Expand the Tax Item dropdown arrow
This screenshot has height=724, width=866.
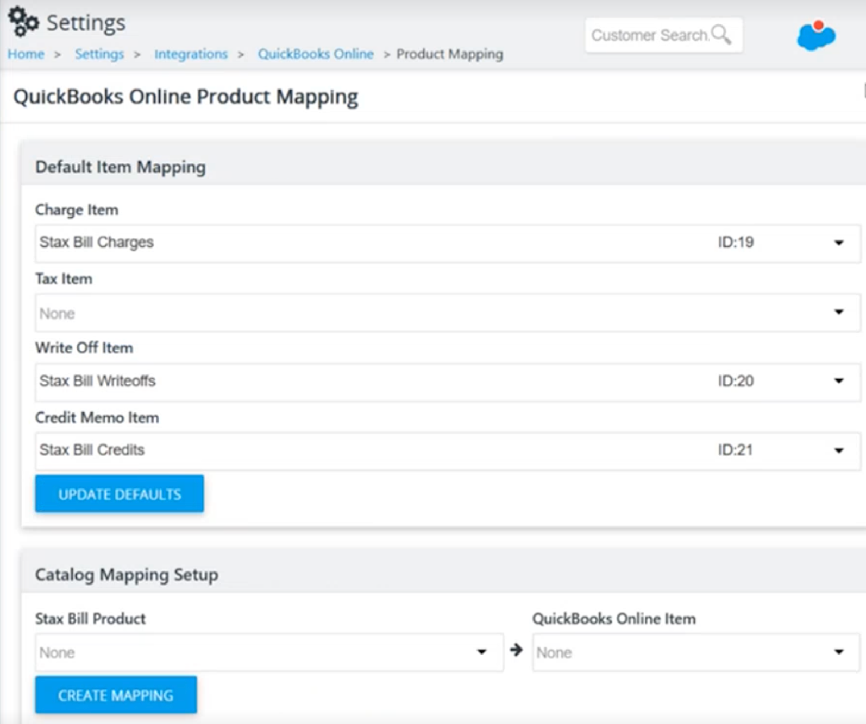point(839,312)
